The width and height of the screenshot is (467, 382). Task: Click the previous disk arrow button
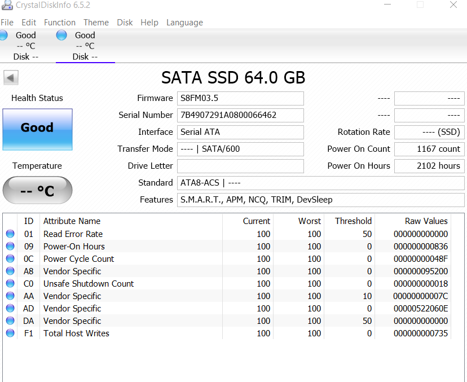11,78
